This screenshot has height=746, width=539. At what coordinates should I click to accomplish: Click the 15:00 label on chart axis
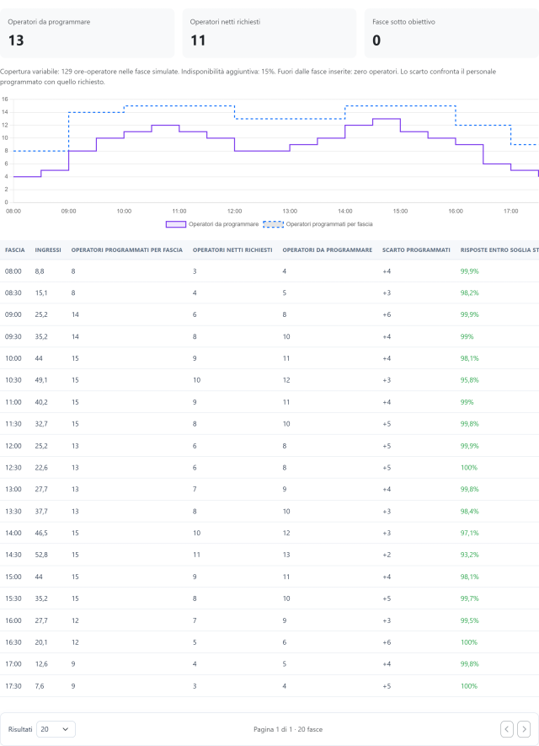[x=400, y=212]
